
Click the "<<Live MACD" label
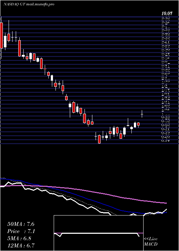pyautogui.click(x=151, y=242)
